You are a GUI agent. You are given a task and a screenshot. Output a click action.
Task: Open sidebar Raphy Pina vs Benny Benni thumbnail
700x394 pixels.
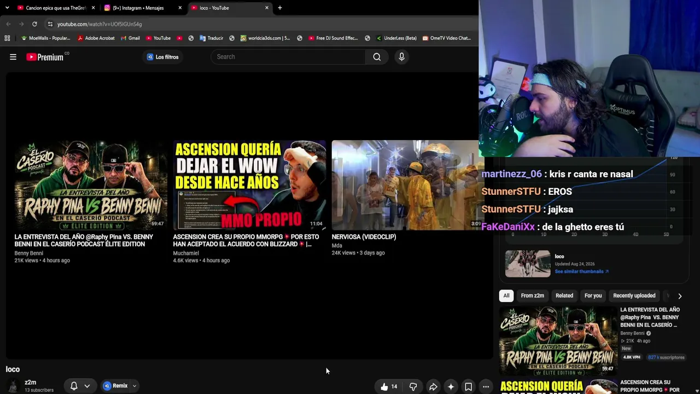pos(558,340)
